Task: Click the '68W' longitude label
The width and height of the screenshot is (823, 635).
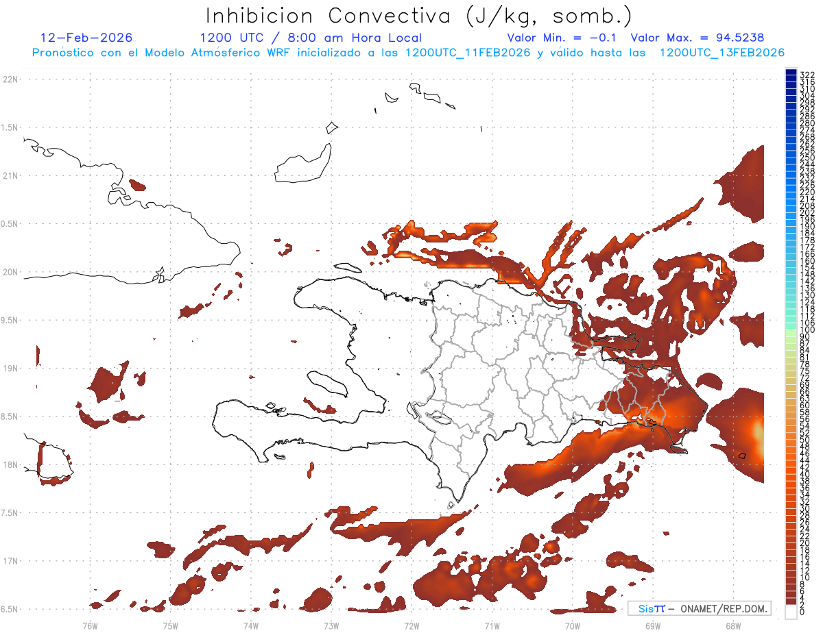Action: click(733, 625)
